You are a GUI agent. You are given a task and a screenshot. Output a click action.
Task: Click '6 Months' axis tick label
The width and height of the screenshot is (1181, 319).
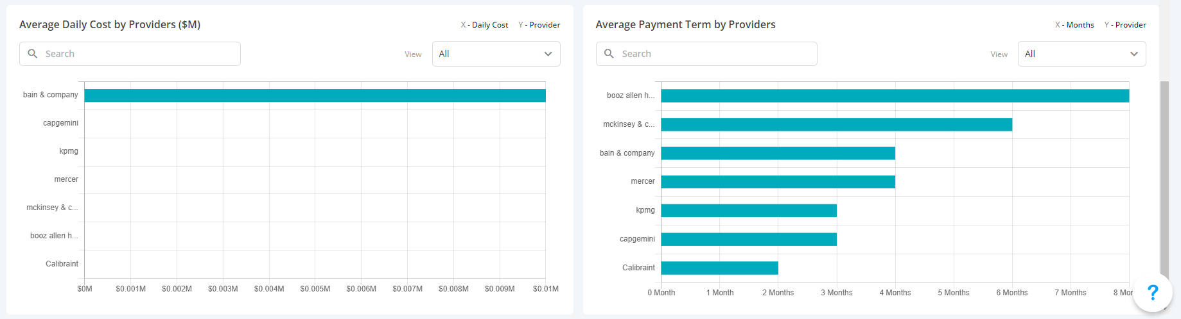coord(1012,293)
